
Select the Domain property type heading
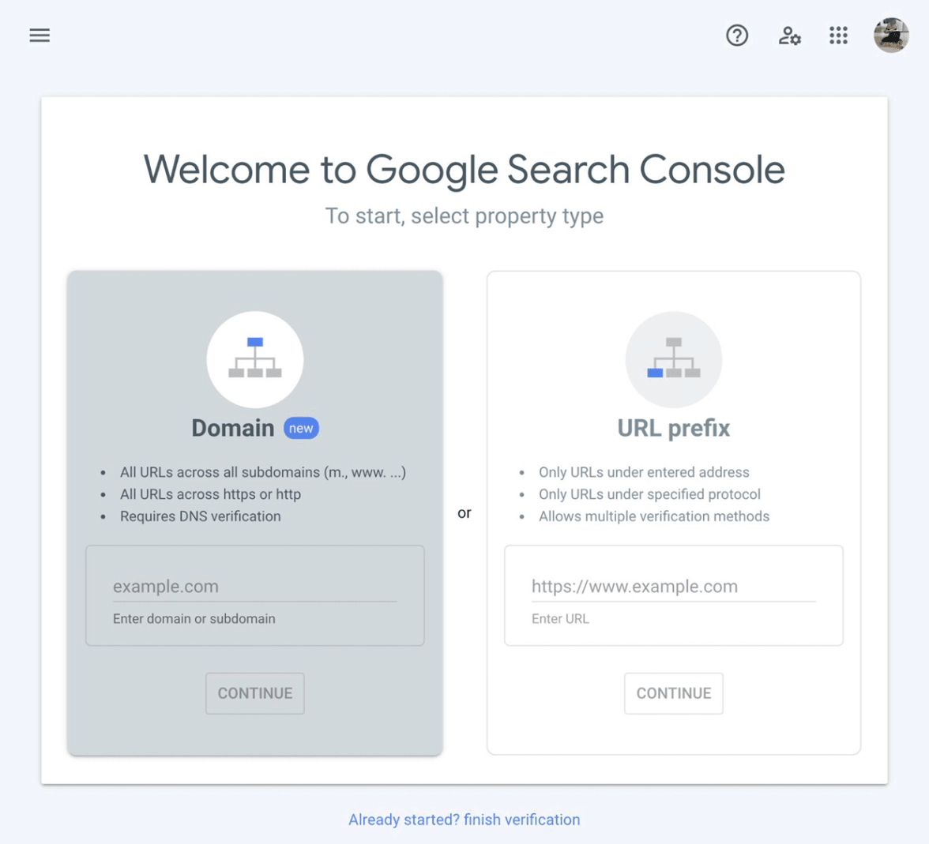(232, 428)
